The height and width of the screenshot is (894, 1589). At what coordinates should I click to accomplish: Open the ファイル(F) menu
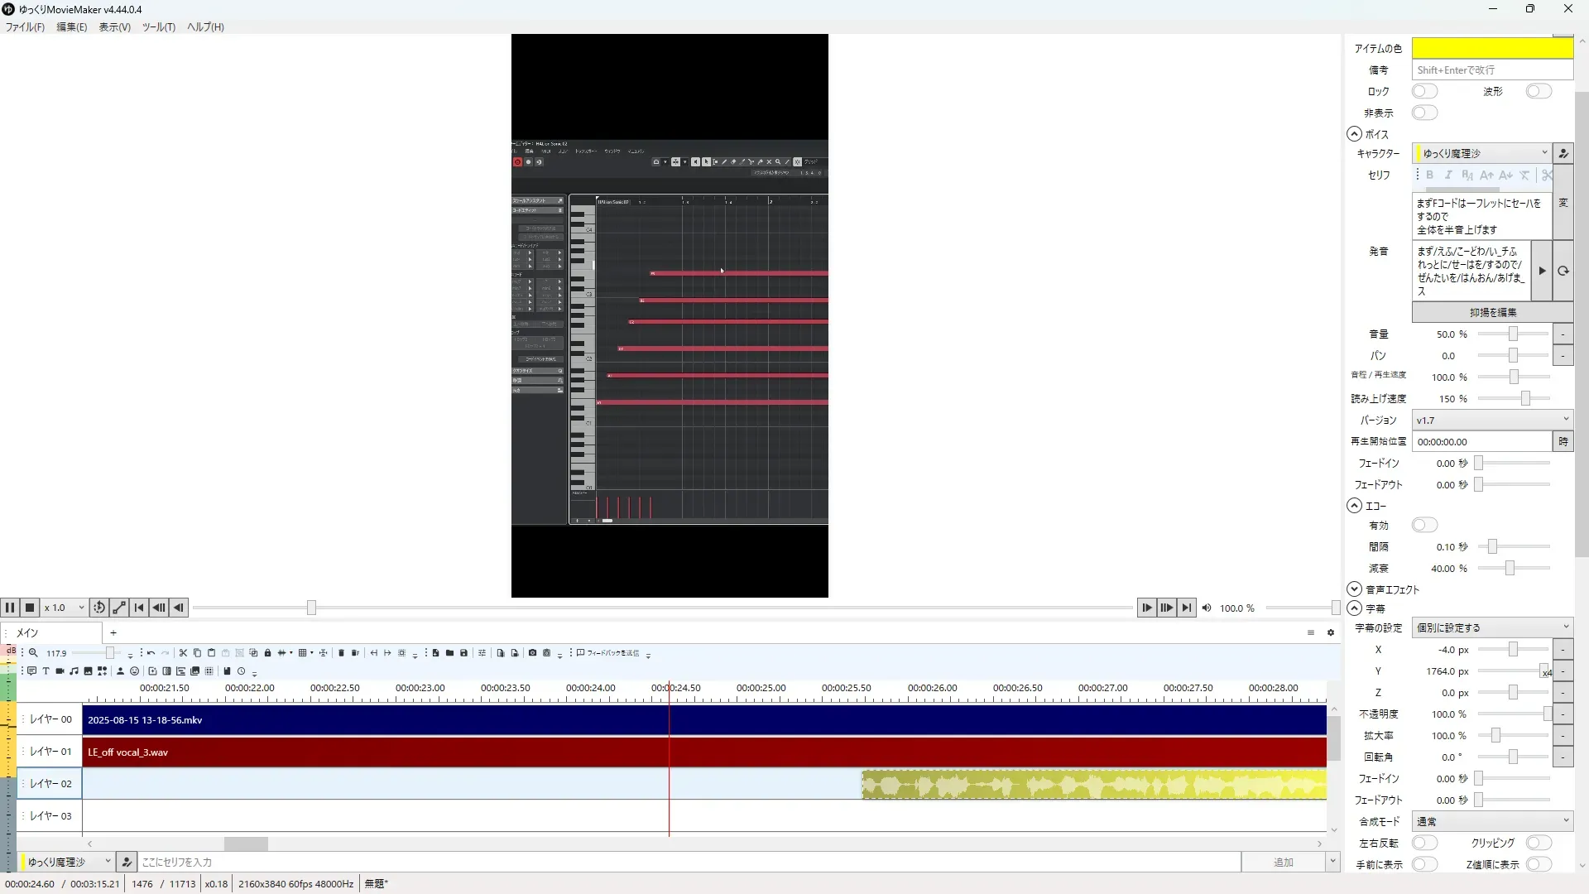(25, 26)
